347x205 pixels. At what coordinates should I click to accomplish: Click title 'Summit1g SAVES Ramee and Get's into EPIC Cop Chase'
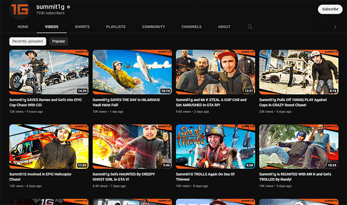coord(45,102)
